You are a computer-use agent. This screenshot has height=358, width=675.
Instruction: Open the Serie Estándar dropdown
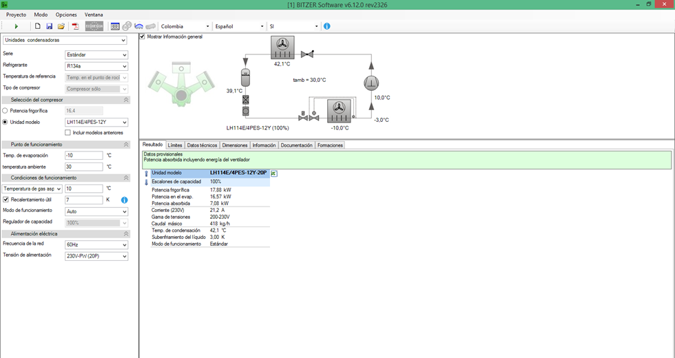96,55
